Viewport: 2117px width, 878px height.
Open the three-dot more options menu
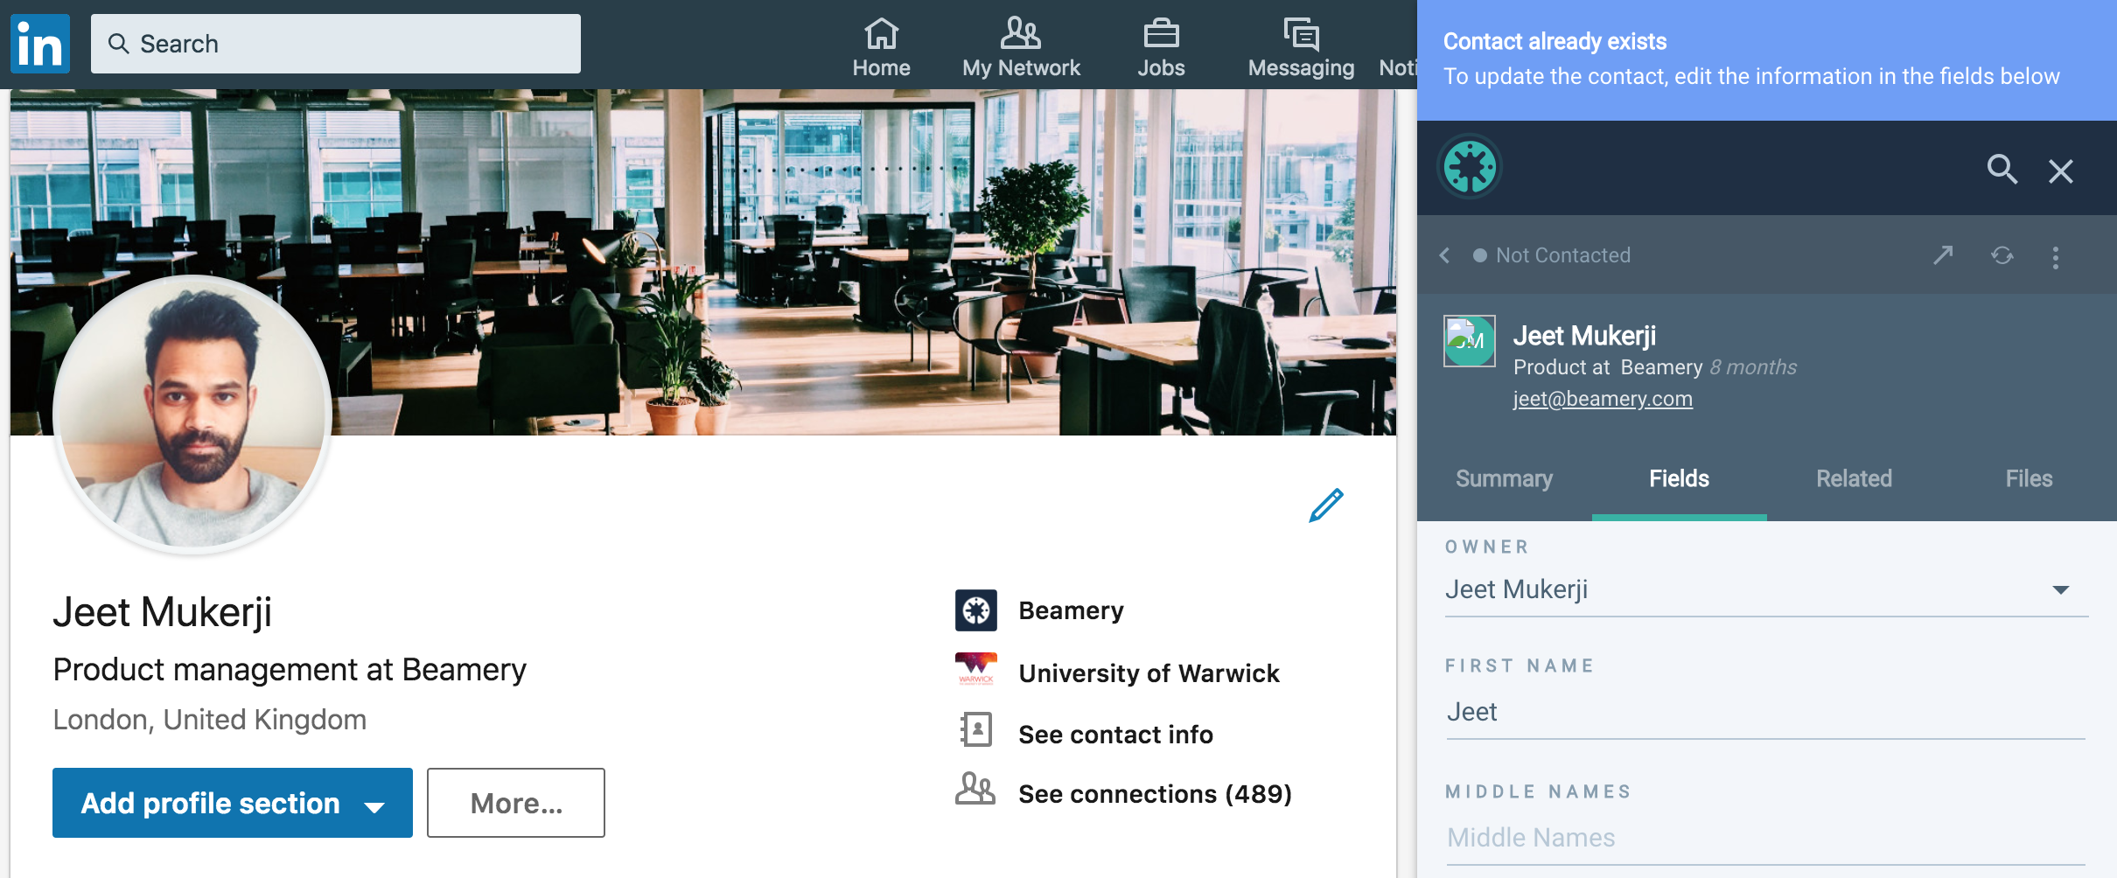point(2056,257)
